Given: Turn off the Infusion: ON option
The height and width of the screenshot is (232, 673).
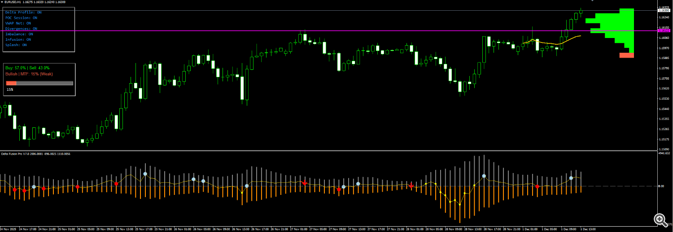Looking at the screenshot, I should (18, 39).
